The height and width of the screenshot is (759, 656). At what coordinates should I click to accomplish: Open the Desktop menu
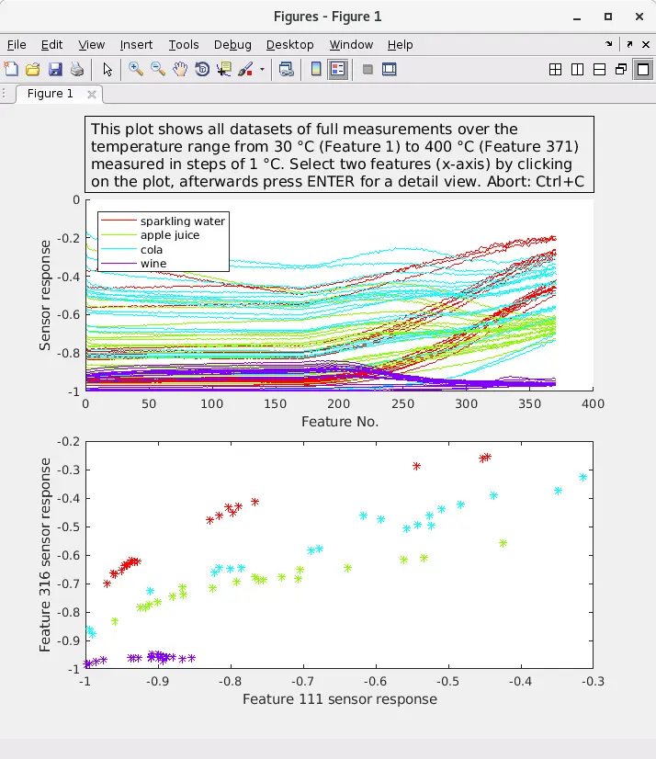click(x=289, y=44)
